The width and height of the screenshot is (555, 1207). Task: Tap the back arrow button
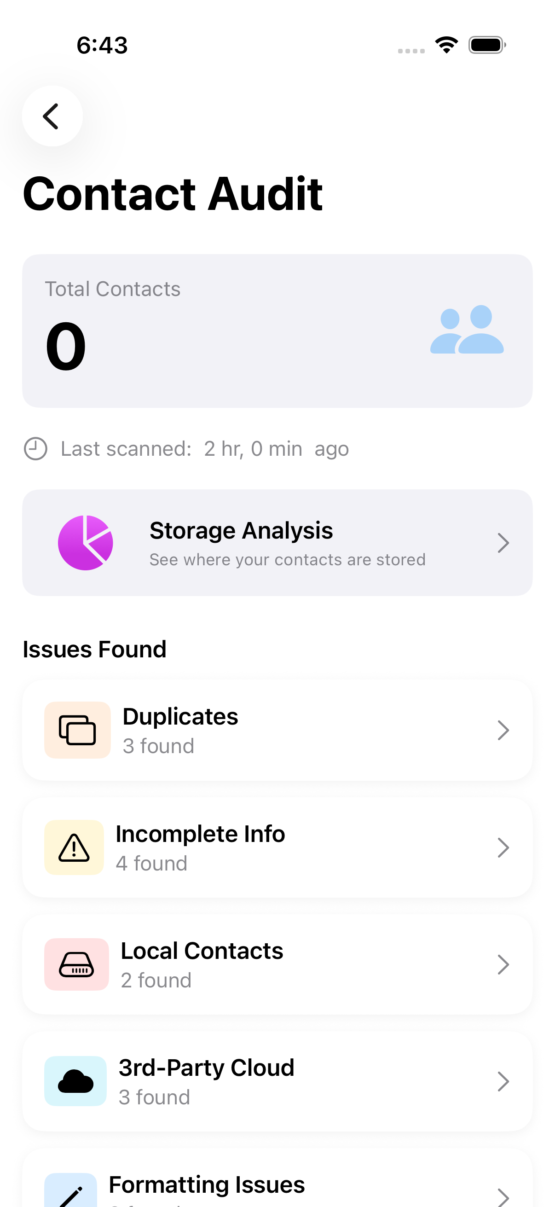52,116
